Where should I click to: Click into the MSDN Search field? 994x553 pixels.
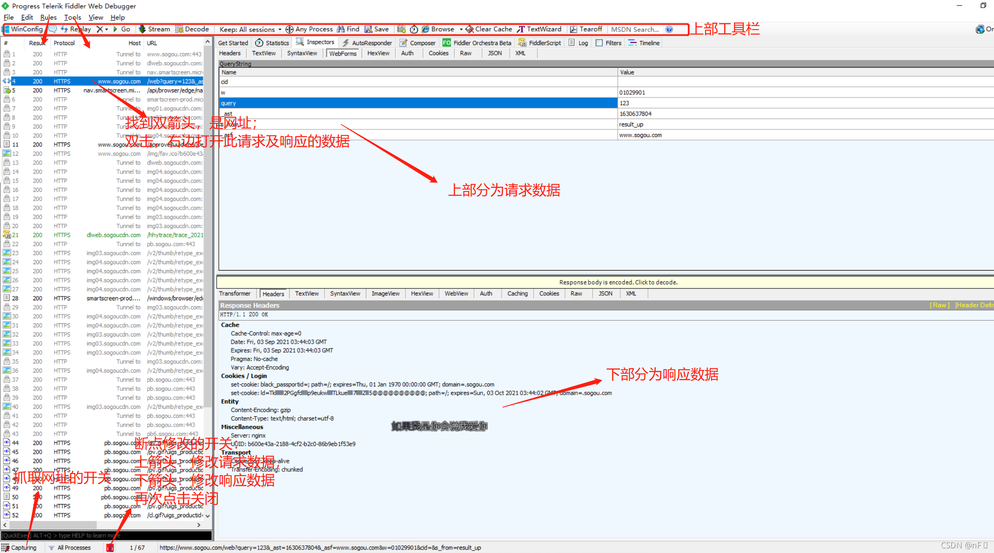coord(636,29)
